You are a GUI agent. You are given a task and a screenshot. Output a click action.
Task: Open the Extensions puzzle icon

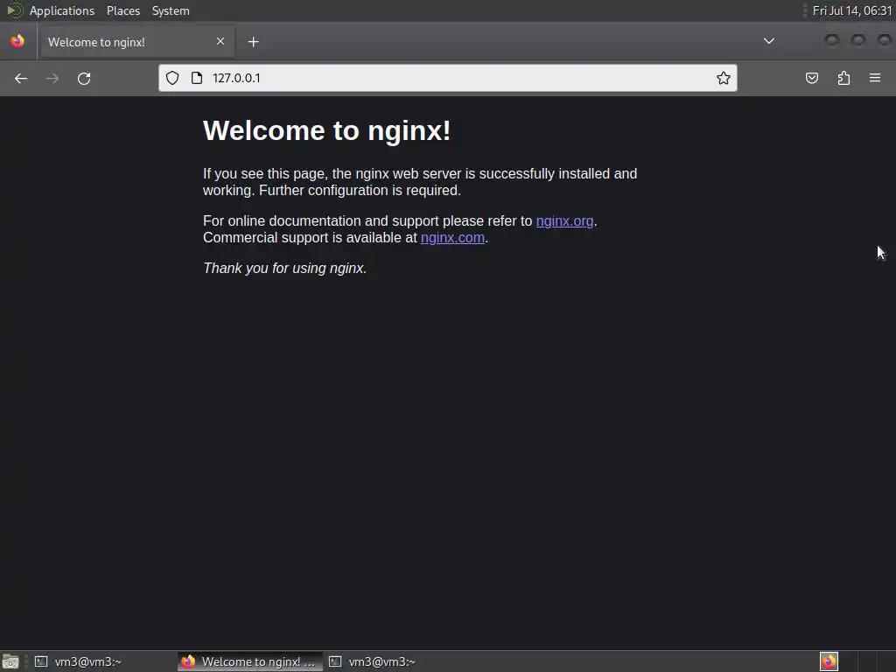click(x=843, y=78)
